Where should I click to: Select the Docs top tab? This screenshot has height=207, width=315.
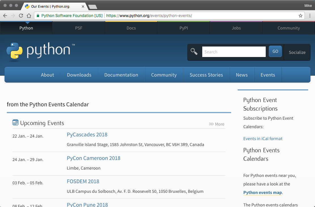coord(131,28)
